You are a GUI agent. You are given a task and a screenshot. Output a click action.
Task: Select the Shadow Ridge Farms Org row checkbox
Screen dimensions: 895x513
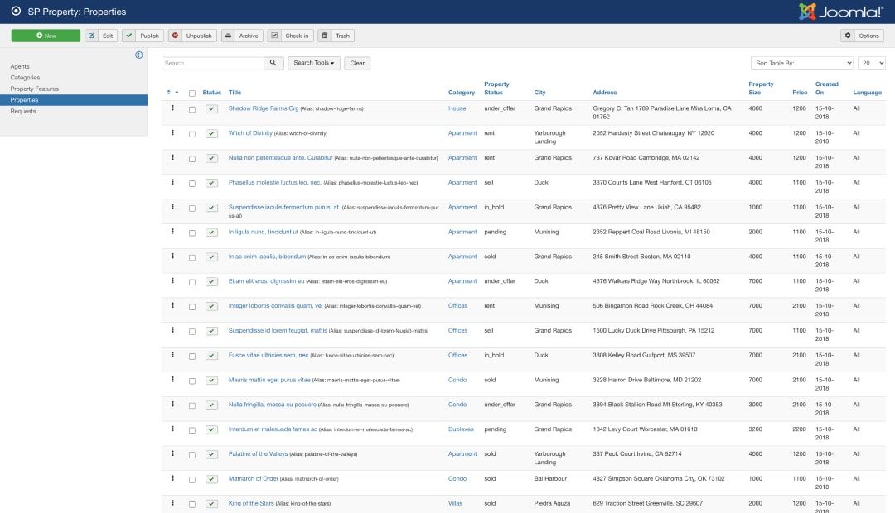[x=192, y=109]
